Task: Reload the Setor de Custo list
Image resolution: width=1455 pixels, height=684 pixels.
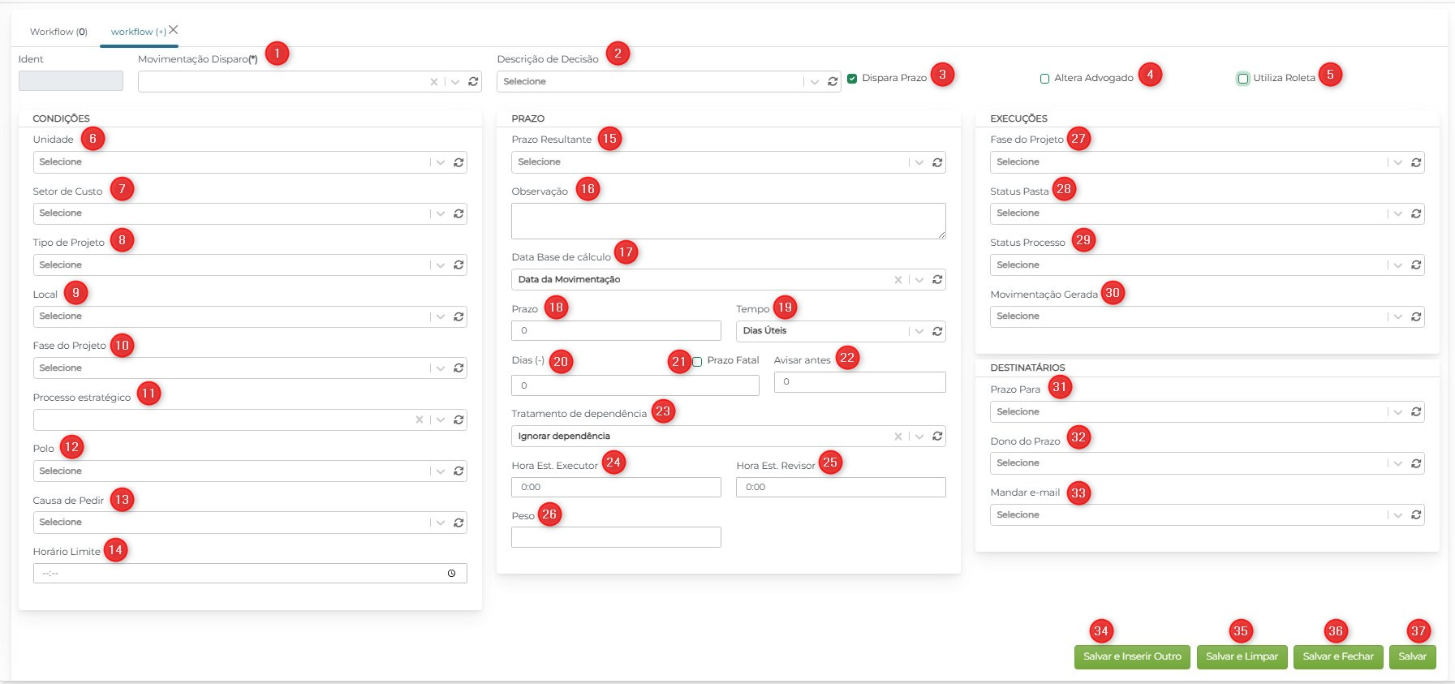Action: (x=458, y=213)
